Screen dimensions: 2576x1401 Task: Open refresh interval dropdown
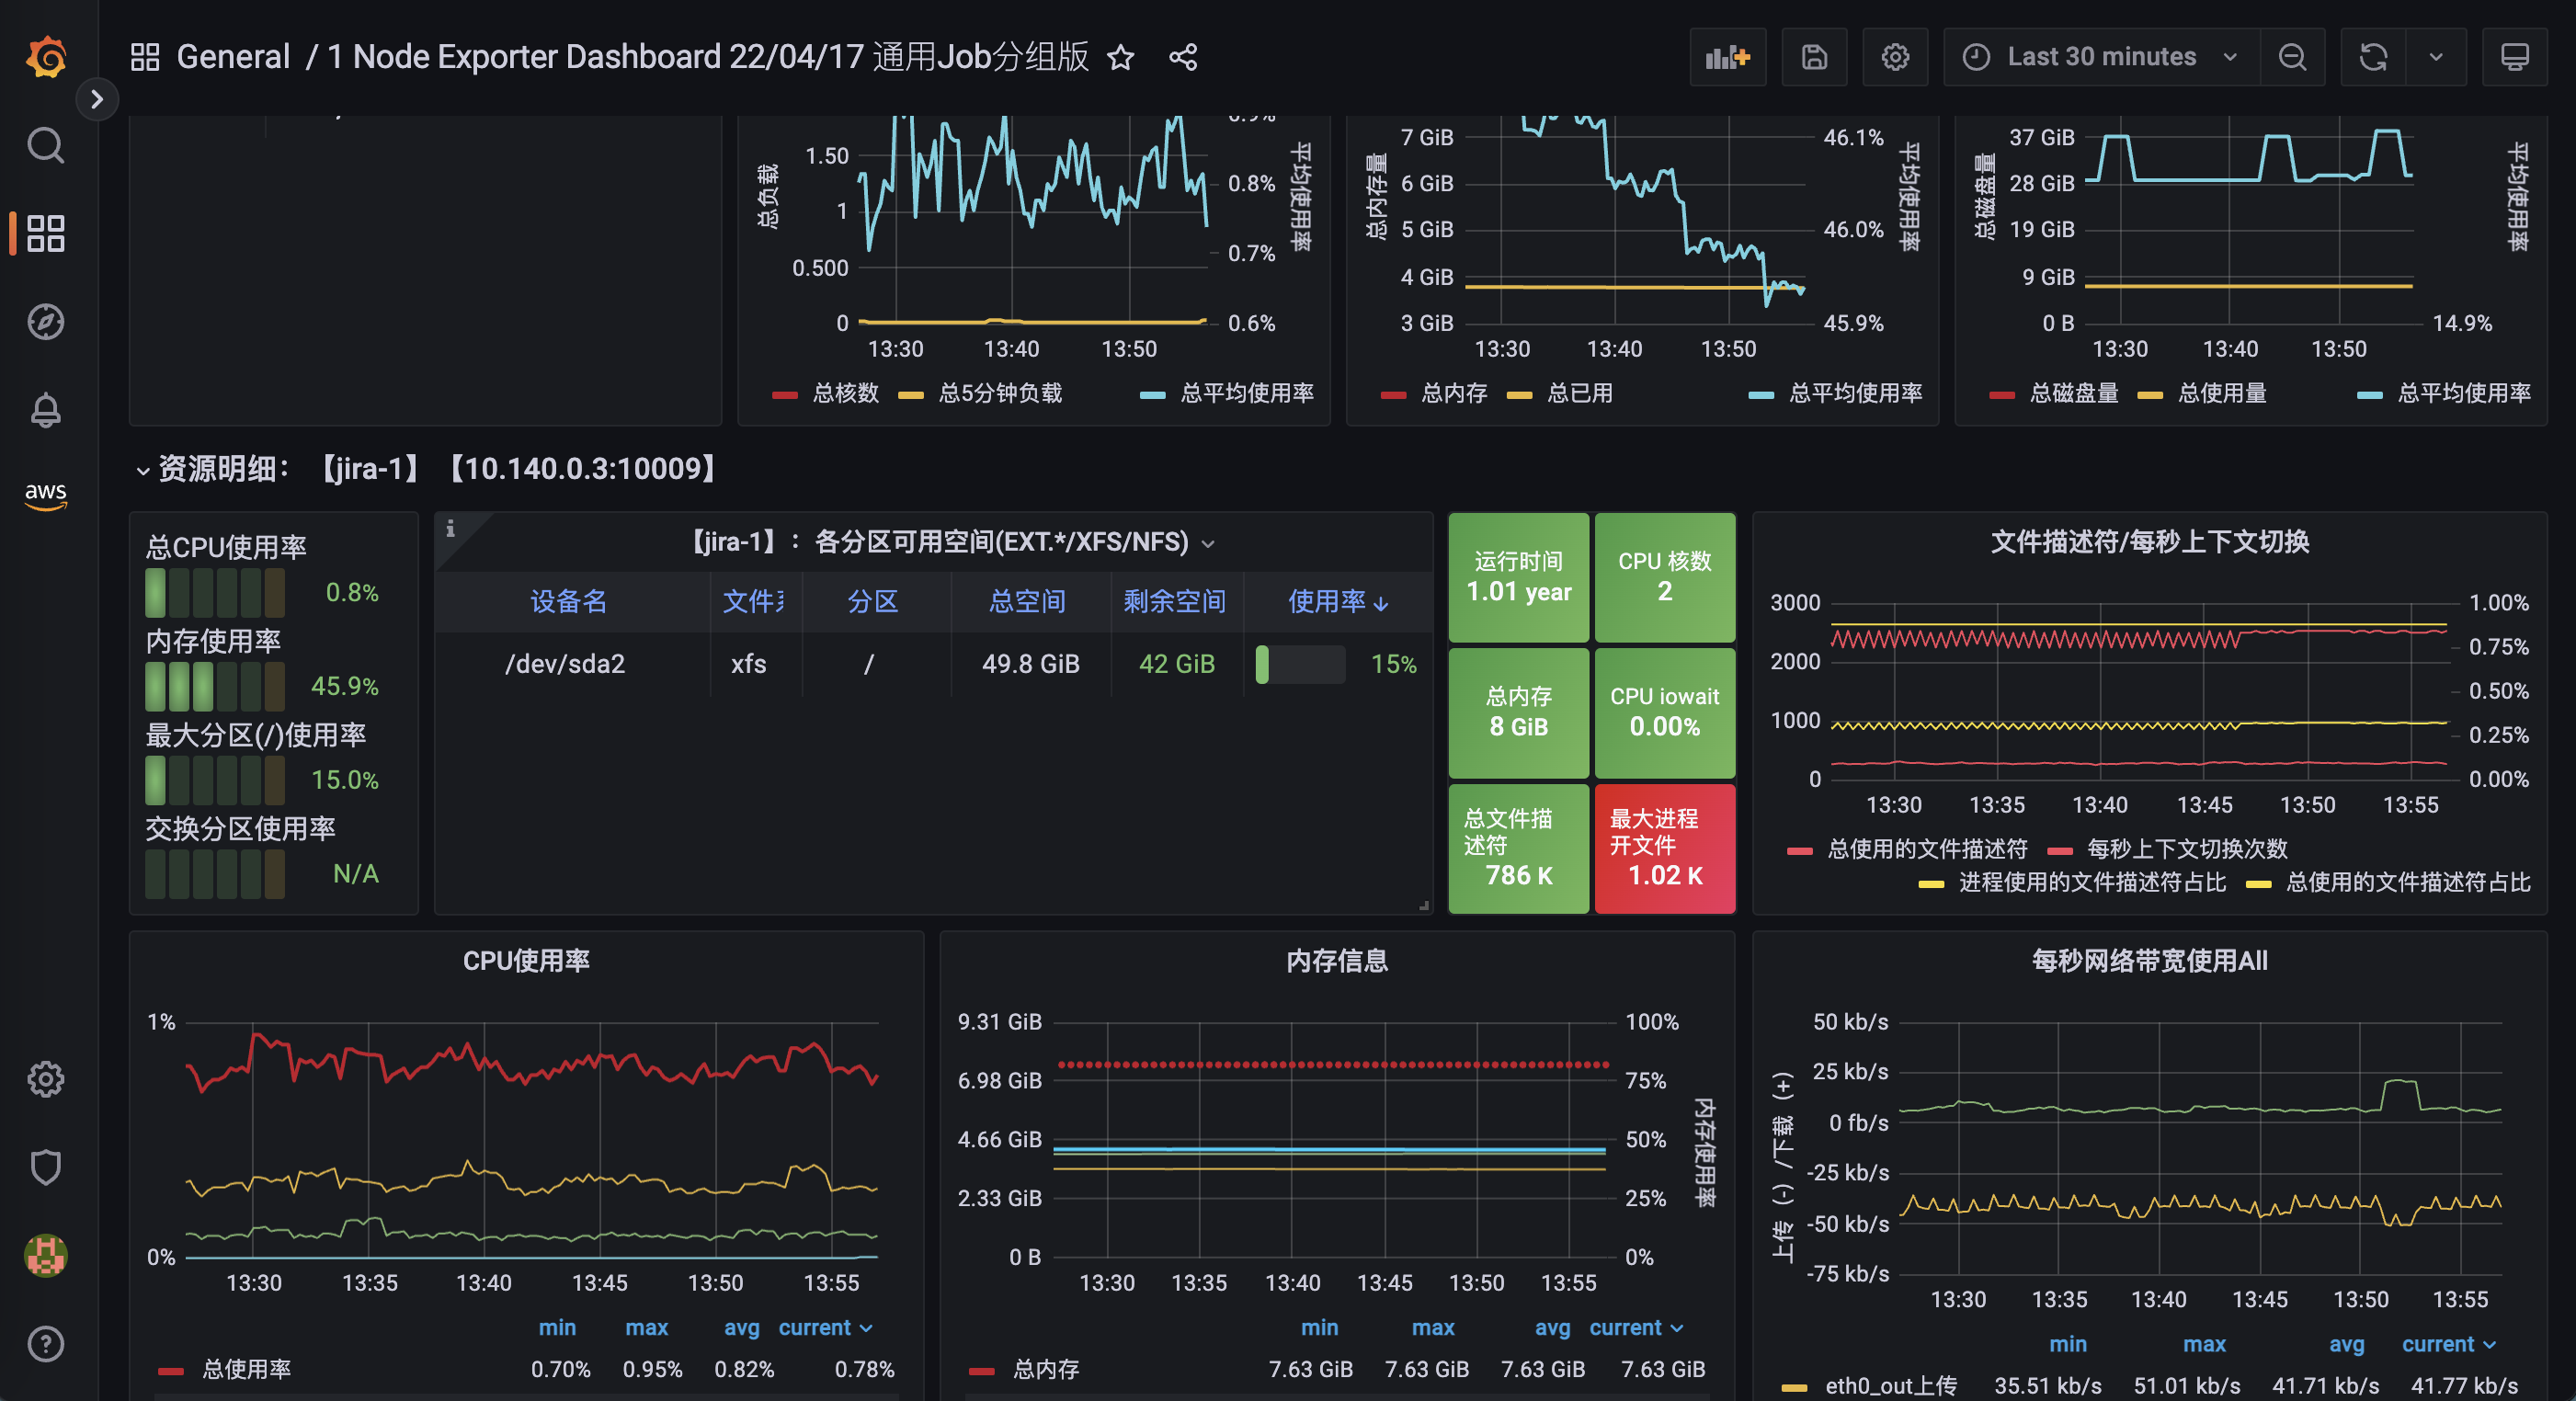pos(2436,57)
